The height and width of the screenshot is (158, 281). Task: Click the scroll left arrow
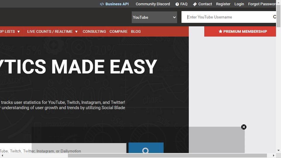pos(2,155)
